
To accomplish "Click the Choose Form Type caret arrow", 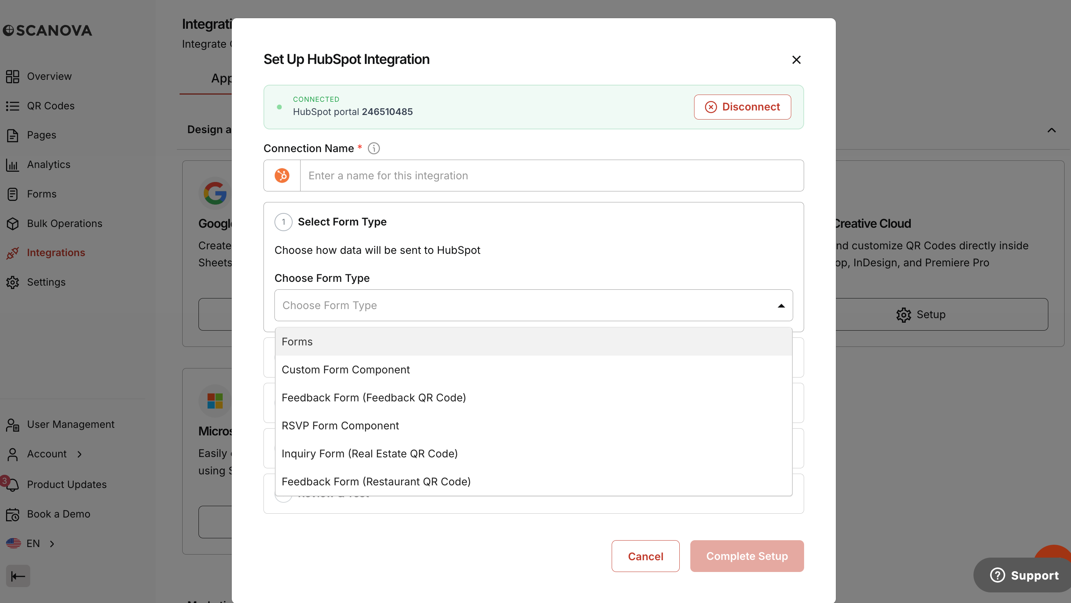I will [781, 306].
